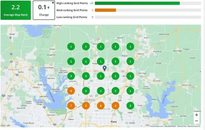205x130 pixels.
Task: Zoom out with the minus map button
Action: (x=197, y=121)
